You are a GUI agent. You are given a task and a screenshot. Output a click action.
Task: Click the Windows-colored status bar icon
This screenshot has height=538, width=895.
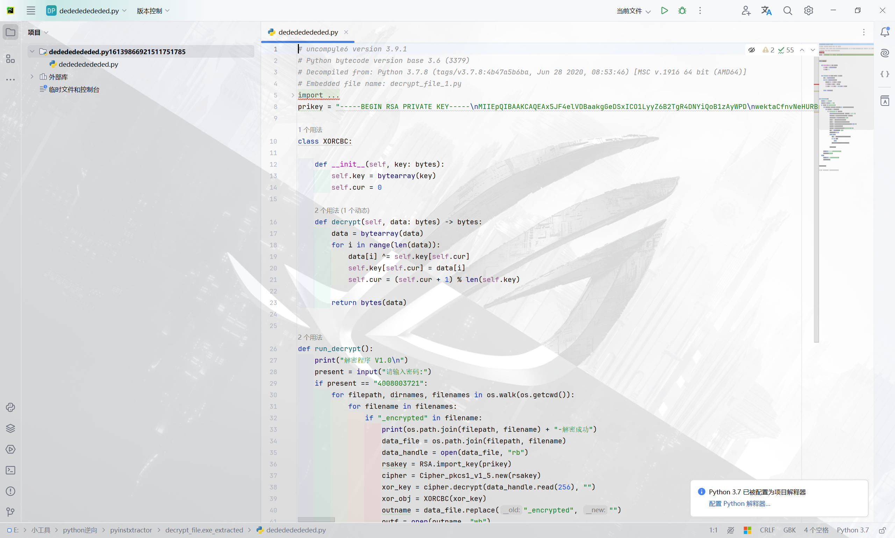(747, 530)
